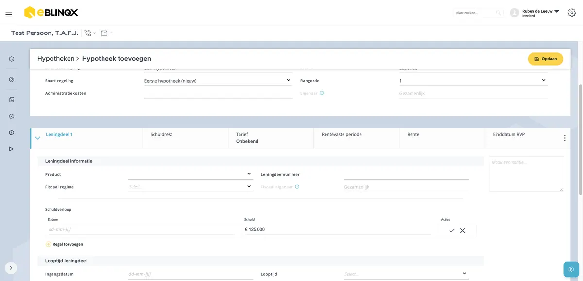The image size is (583, 281).
Task: Open the slashed hexagon sidebar icon
Action: tap(12, 80)
